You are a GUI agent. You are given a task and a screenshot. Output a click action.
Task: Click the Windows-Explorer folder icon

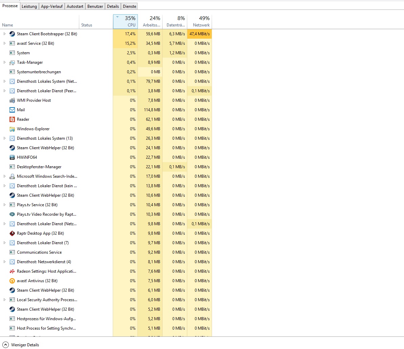point(12,129)
